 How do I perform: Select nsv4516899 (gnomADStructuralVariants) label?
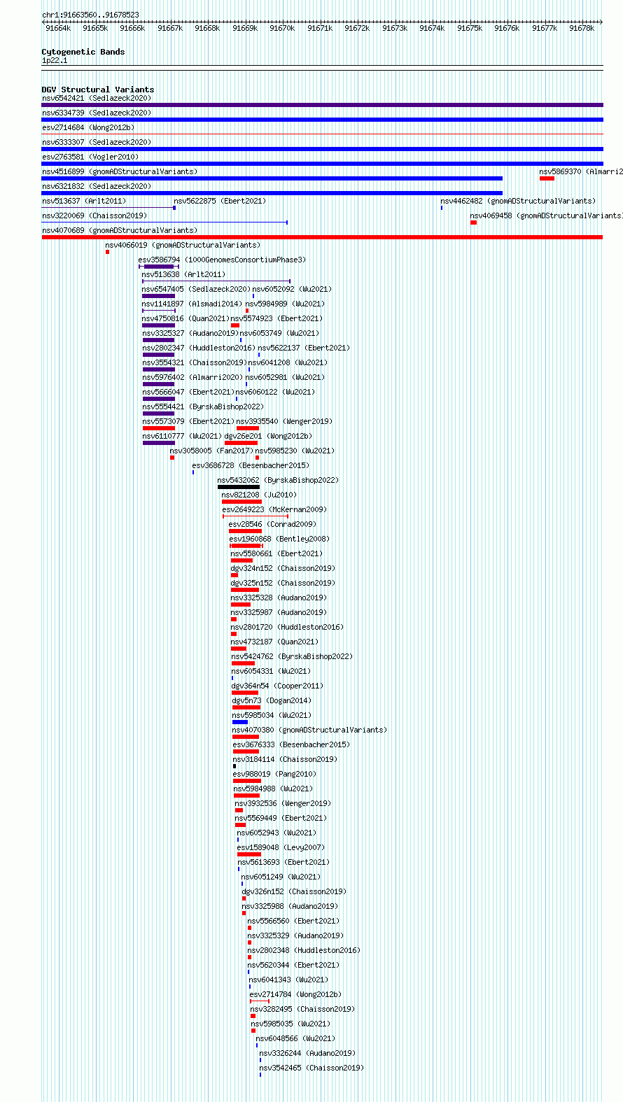click(x=119, y=171)
